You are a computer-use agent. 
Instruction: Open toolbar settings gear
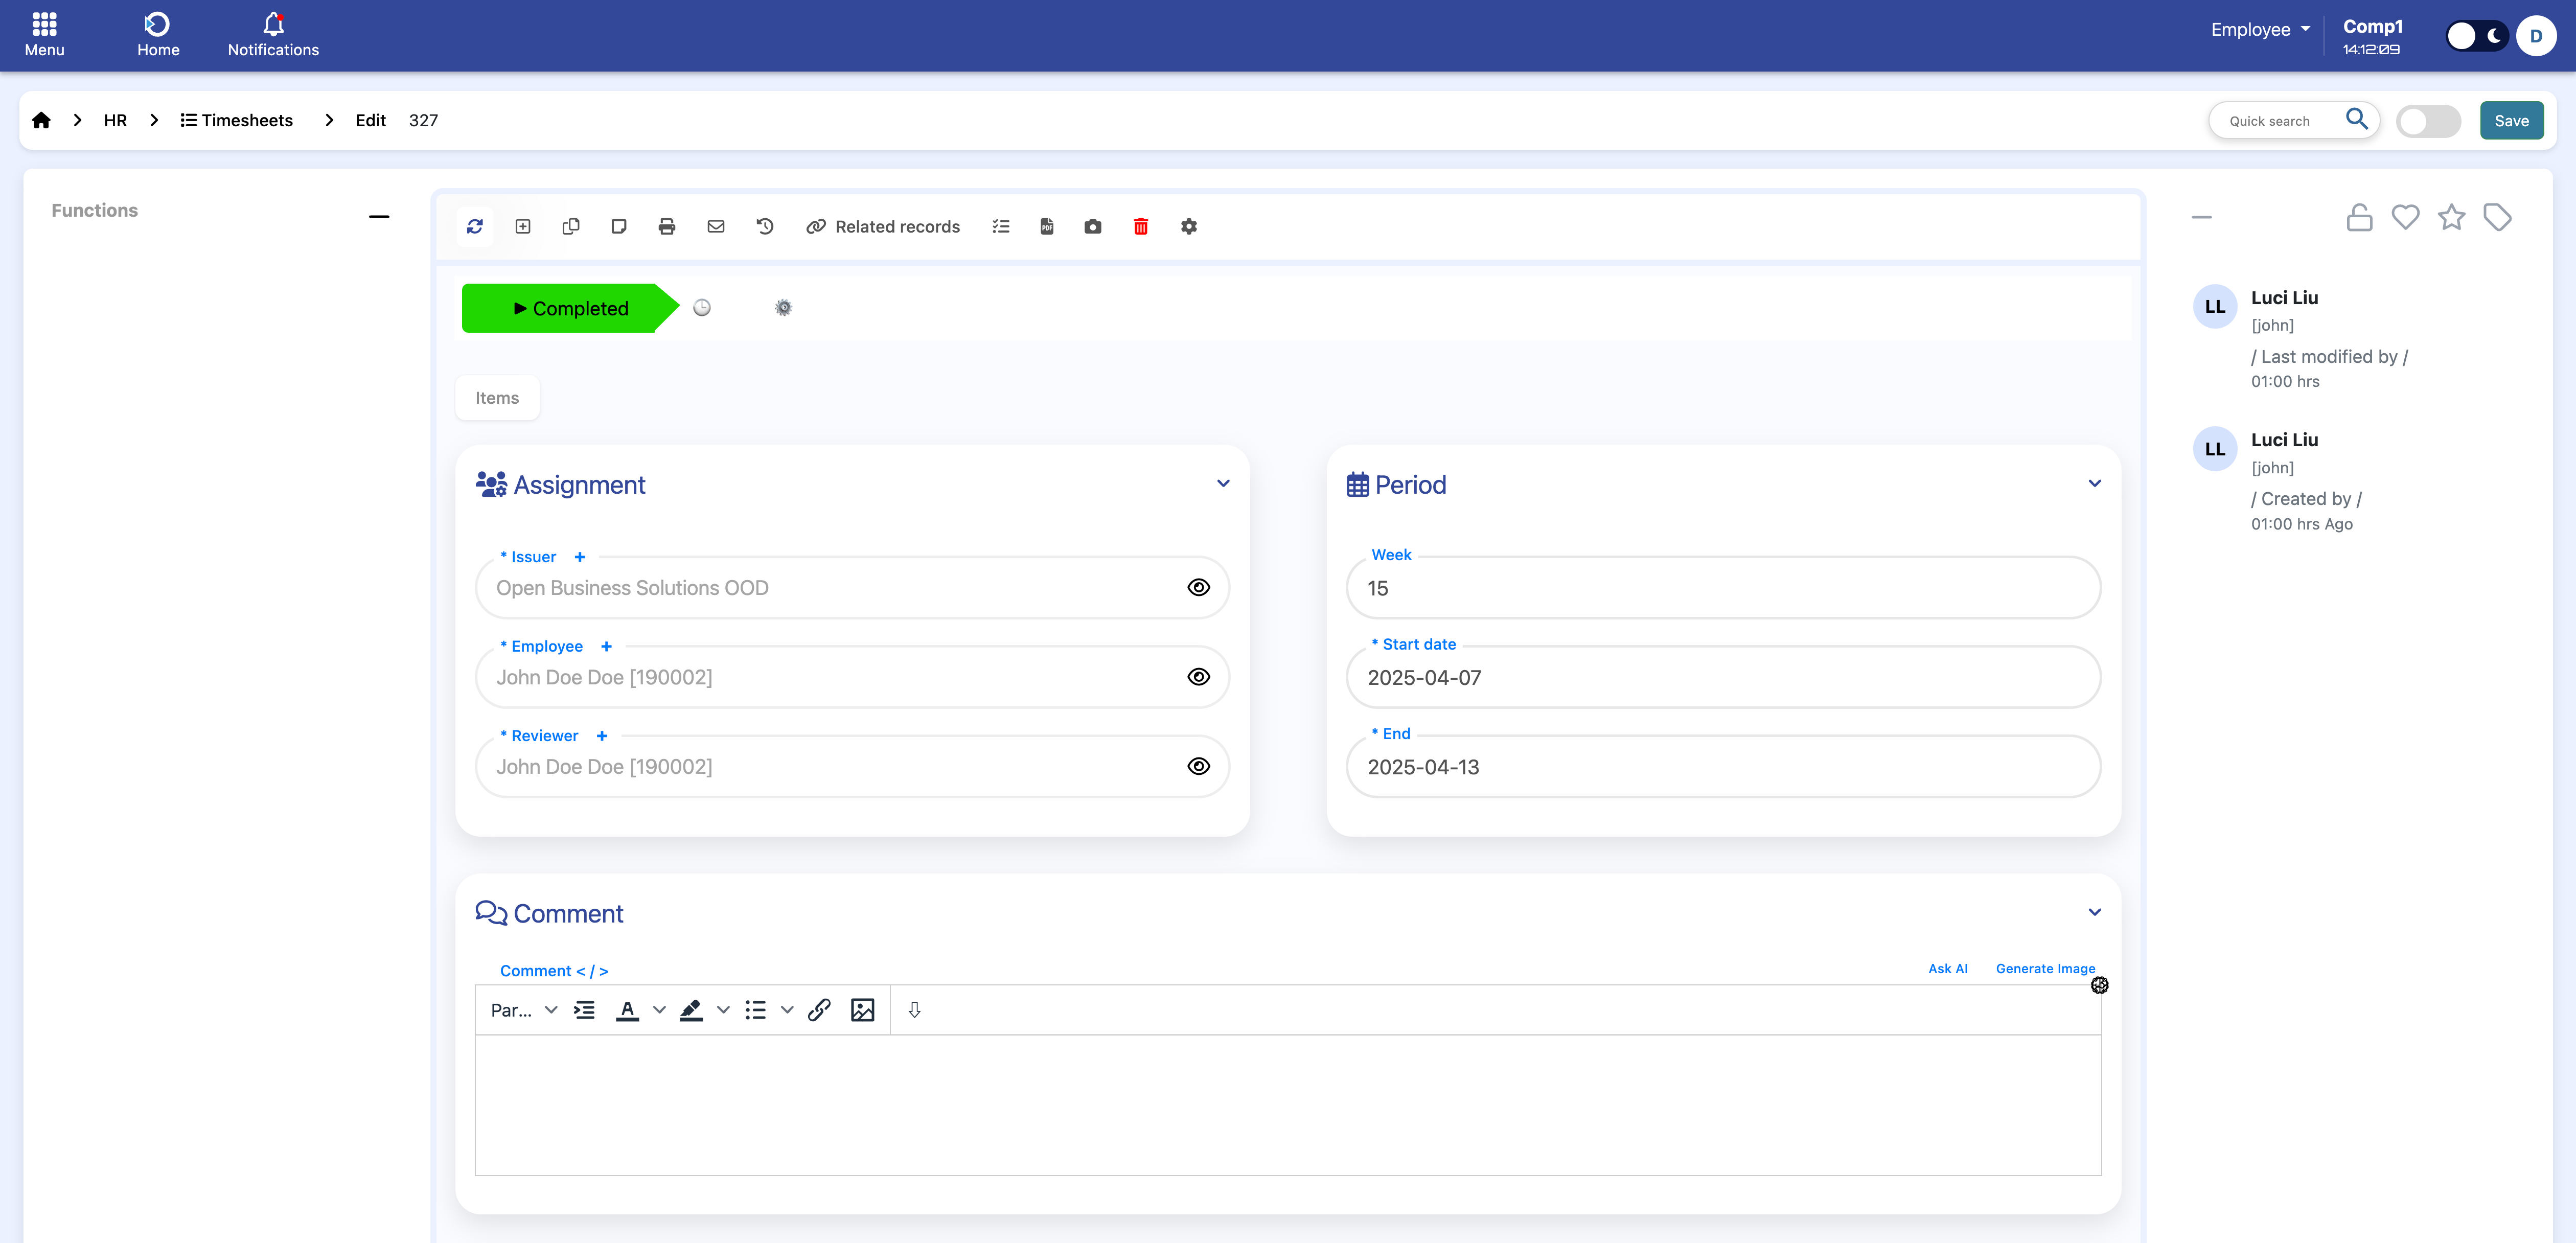coord(1189,227)
